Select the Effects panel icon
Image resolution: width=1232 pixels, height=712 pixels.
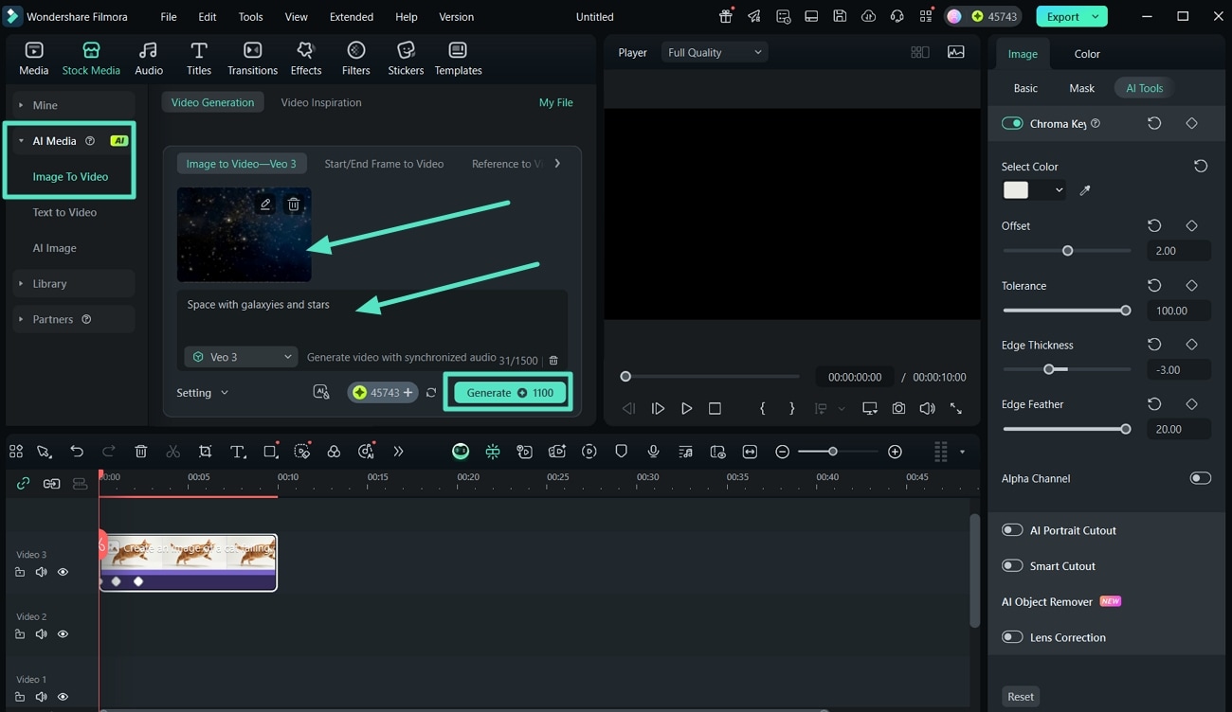pos(305,57)
